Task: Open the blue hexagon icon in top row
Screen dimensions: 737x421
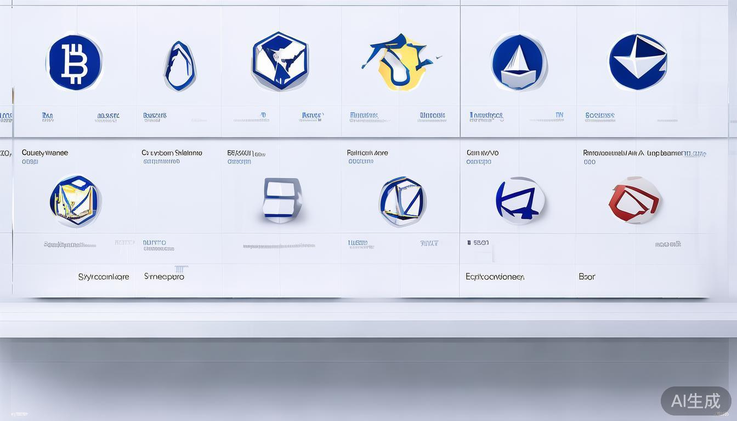Action: tap(280, 61)
